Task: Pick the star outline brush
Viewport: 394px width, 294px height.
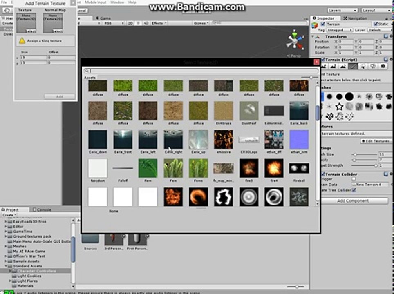Action: click(339, 107)
